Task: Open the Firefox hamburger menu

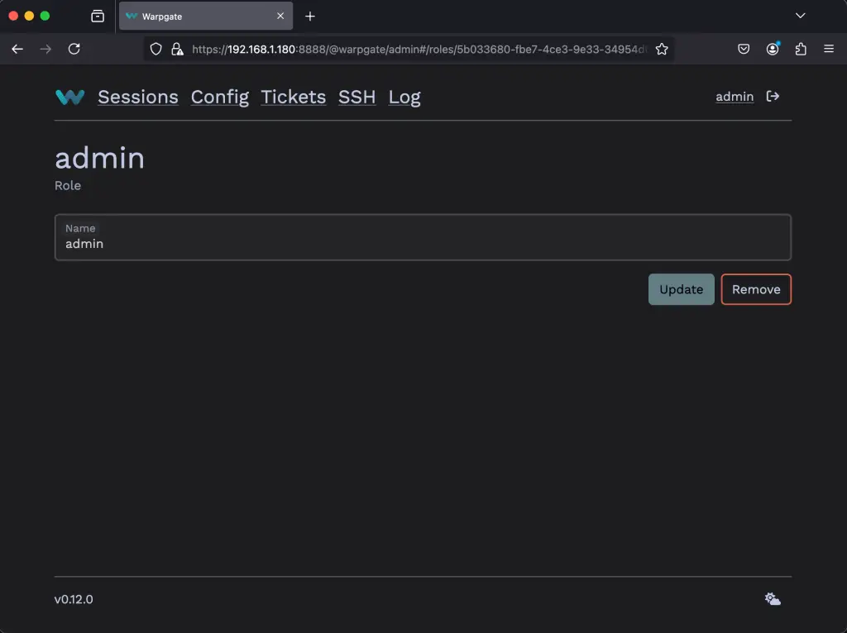Action: point(829,49)
